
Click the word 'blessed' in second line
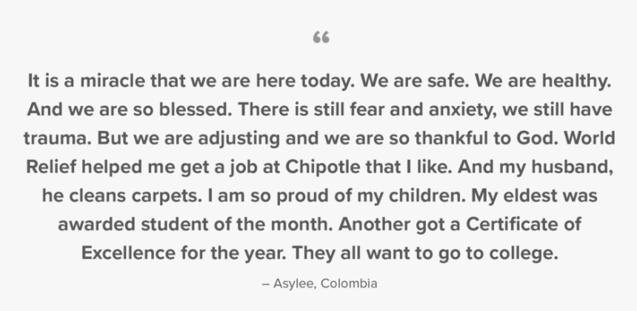point(193,110)
